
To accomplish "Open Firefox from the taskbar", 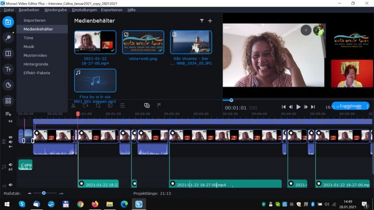I will 95,204.
